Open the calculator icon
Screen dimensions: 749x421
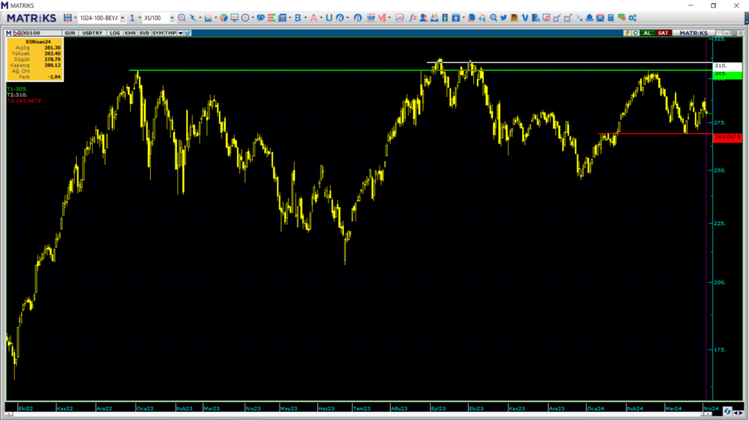pyautogui.click(x=611, y=17)
